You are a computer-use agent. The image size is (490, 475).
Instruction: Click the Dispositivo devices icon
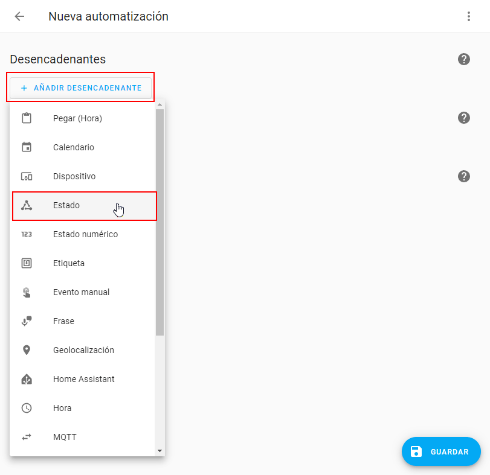click(x=27, y=176)
